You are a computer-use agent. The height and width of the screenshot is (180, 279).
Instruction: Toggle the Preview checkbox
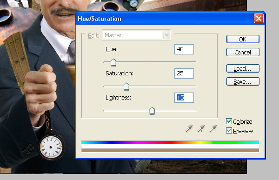pos(229,131)
